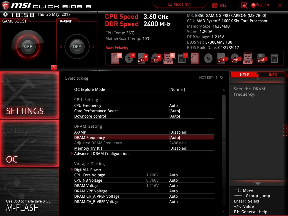Select the UEFI CD/DVD boot device icon

pos(130,58)
